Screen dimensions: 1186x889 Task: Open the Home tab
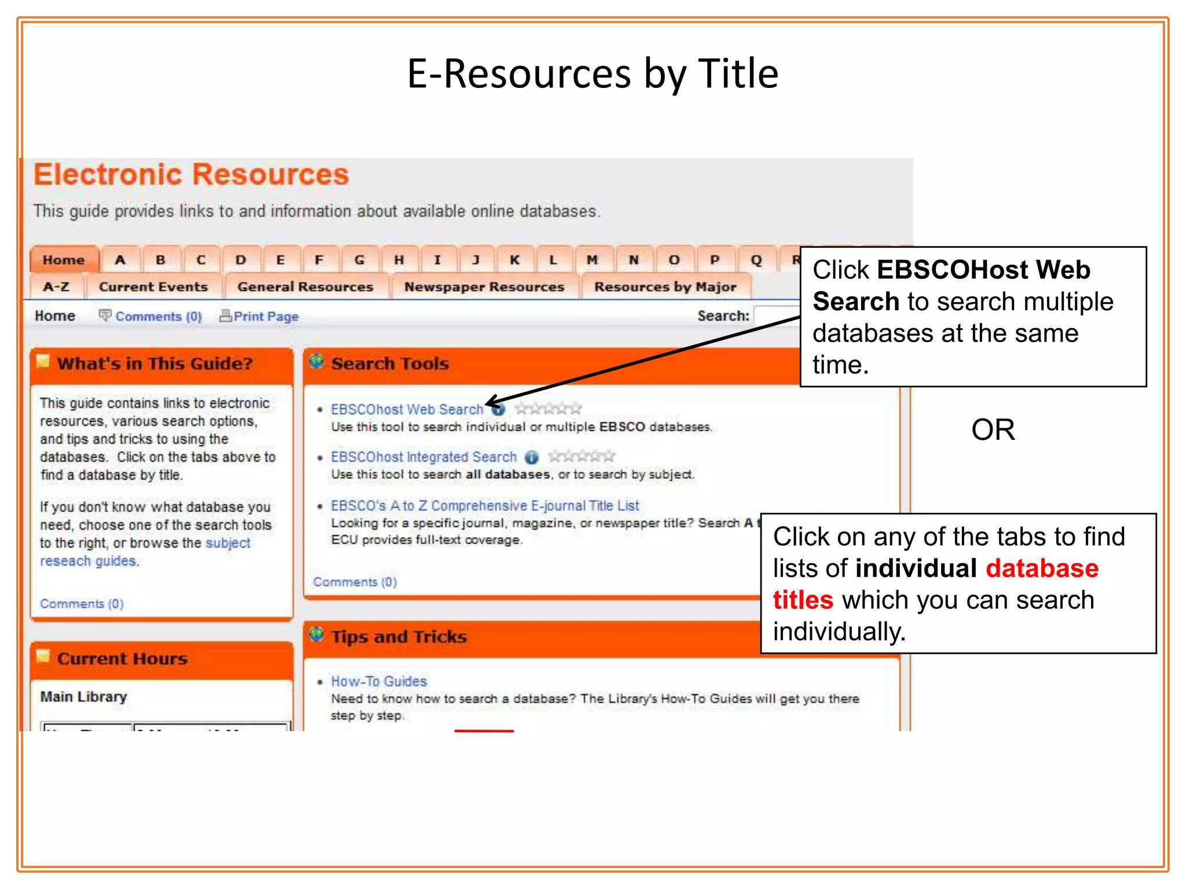click(64, 260)
